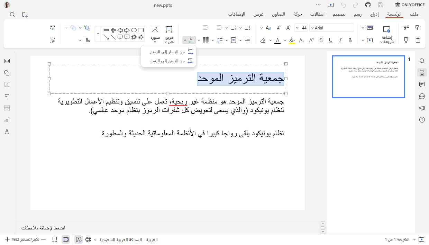Expand the shapes gallery dropdown arrow
Viewport: 429px width, 245px height.
point(98,34)
